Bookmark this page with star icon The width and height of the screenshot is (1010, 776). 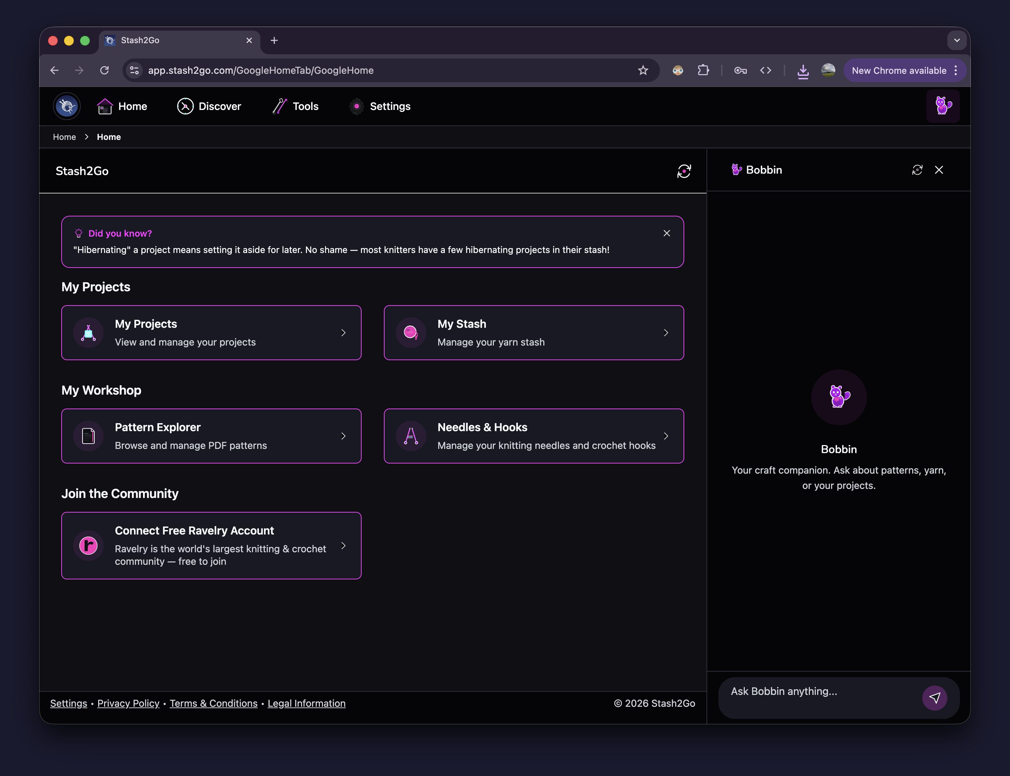click(x=643, y=70)
